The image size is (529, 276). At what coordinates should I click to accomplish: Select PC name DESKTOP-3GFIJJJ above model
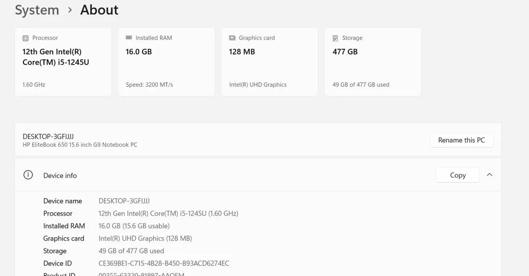click(x=48, y=137)
